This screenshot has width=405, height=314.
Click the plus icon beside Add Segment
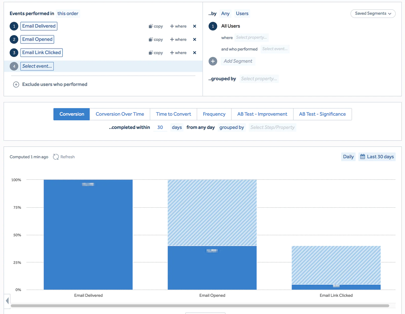click(213, 61)
